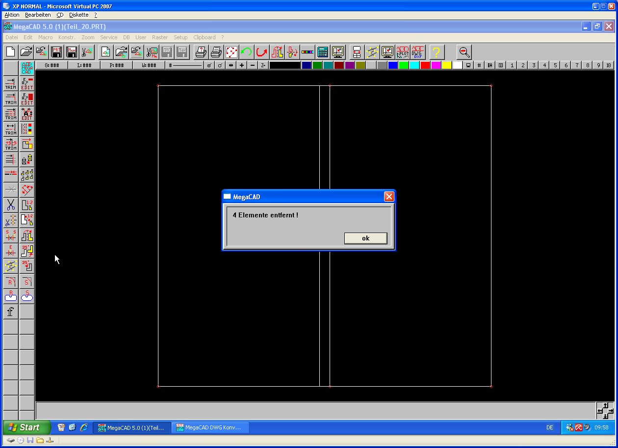Screen dimensions: 618x448
Task: Click the R cloud-shaped icon
Action: click(11, 296)
